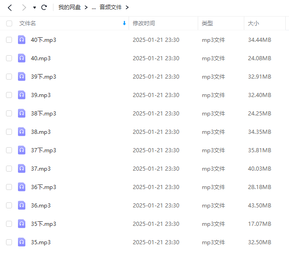Check the box for 35.mp3
Screen dimensions: 289x253
click(x=9, y=242)
